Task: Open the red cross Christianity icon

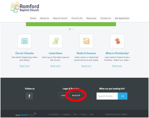Action: coord(117,41)
